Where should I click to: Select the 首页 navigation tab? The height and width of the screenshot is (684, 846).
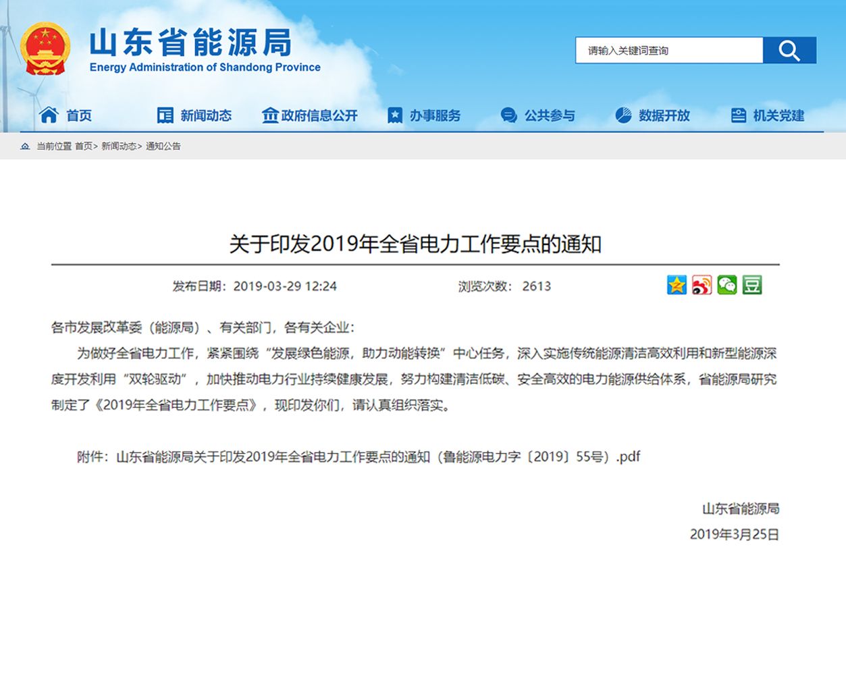point(78,115)
